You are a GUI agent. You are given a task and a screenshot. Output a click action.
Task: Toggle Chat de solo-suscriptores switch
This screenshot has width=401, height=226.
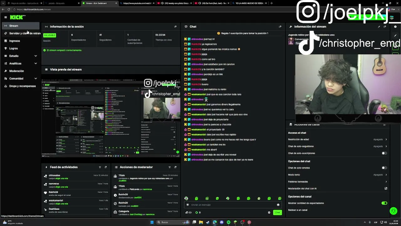(384, 153)
